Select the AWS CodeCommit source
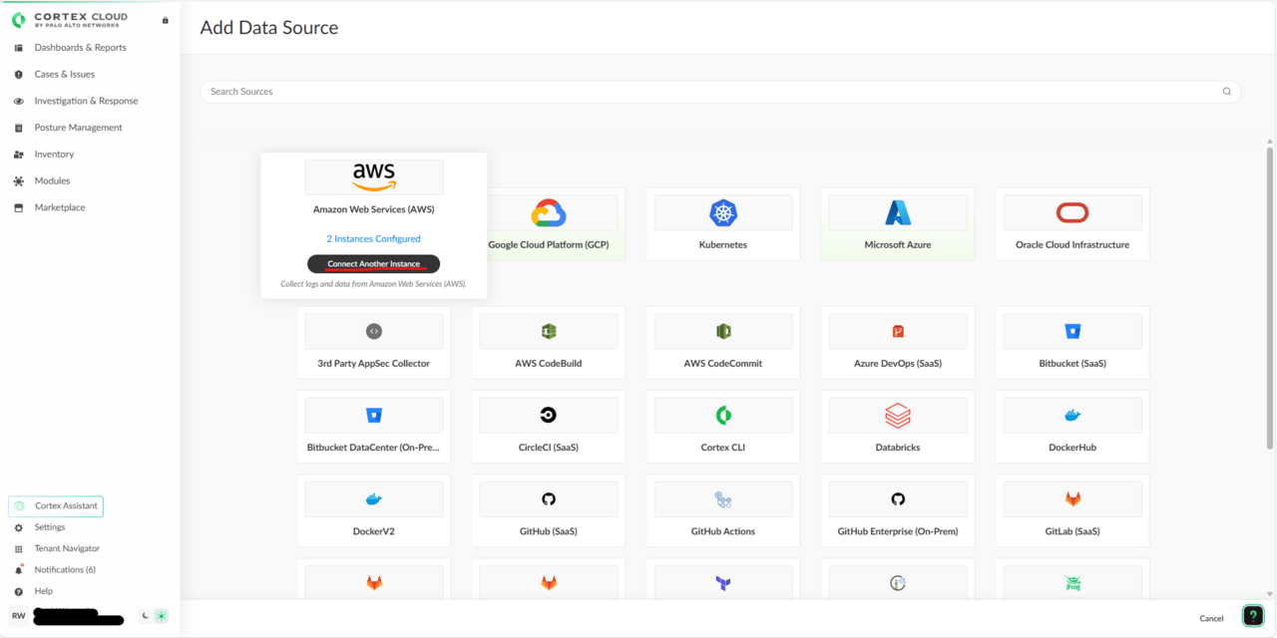 (723, 343)
